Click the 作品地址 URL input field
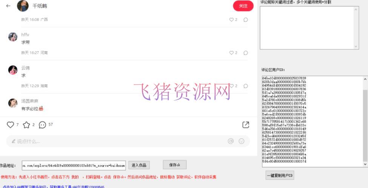Screen dimensions: 368x188 (74, 165)
